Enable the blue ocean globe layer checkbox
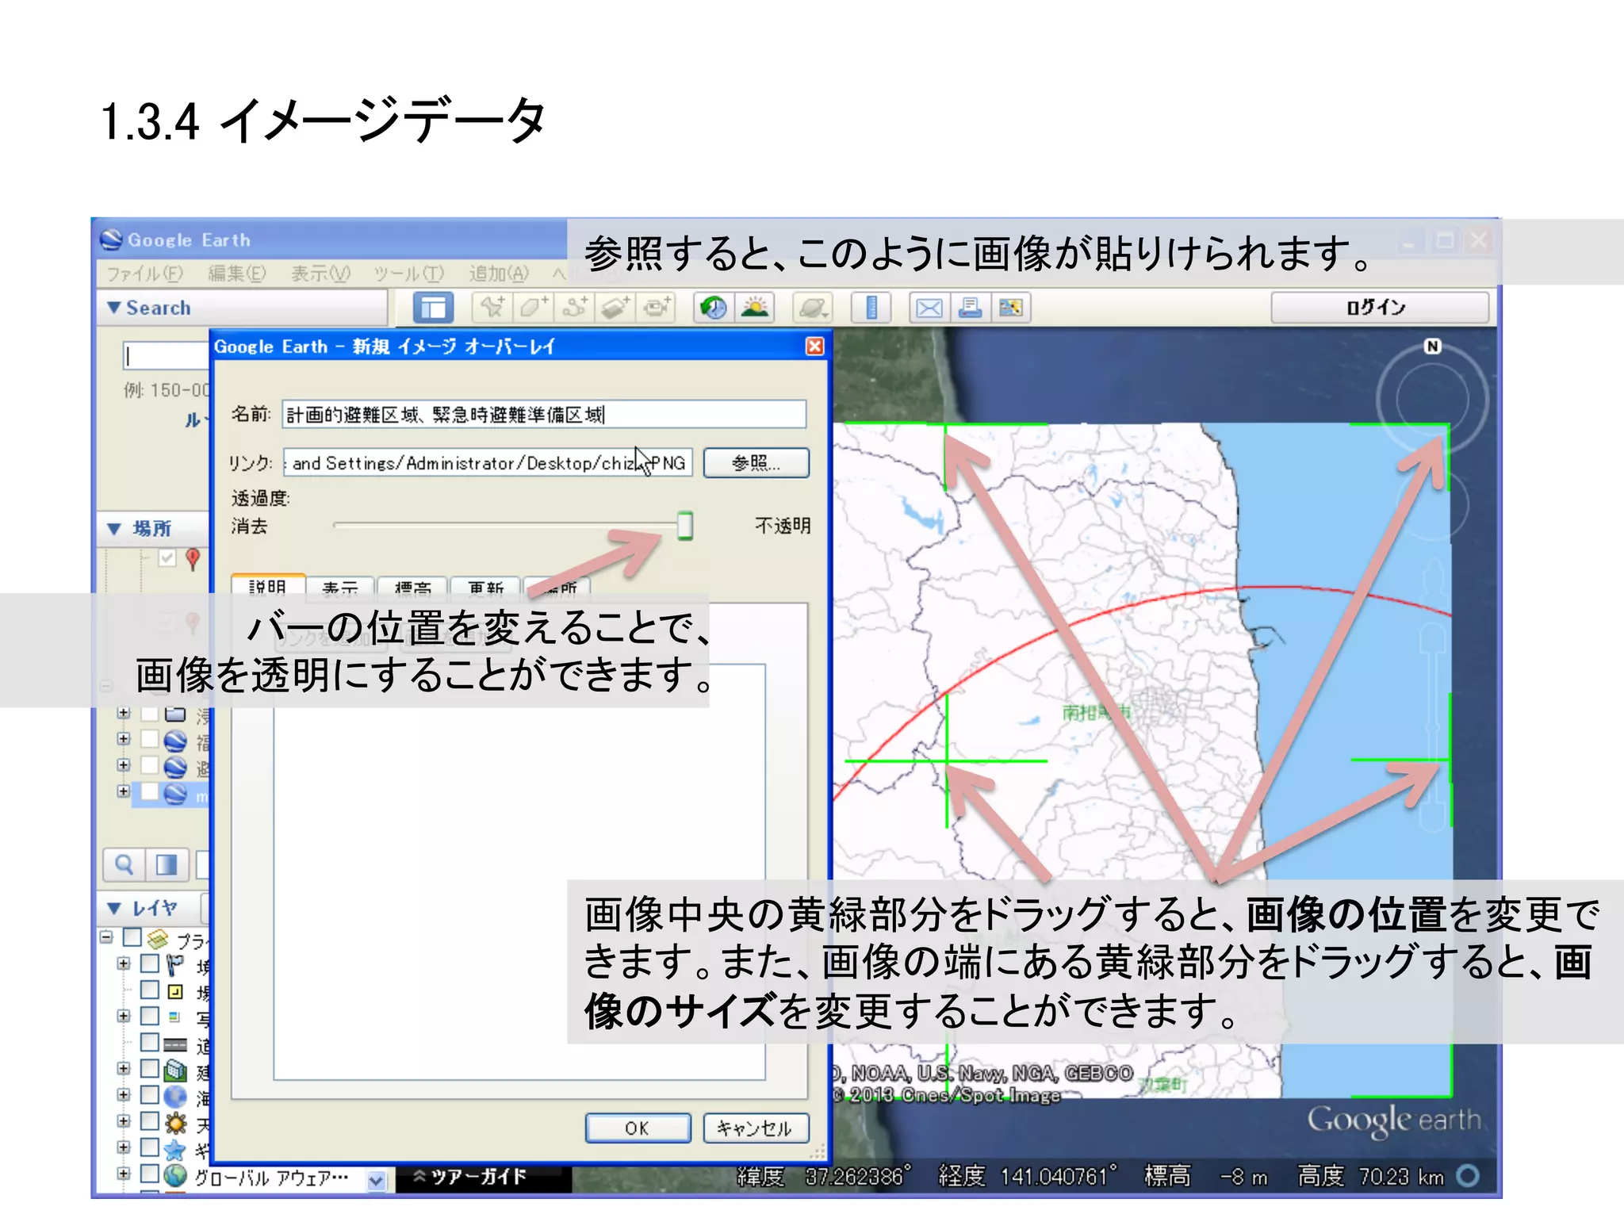1624x1218 pixels. pos(149,1095)
